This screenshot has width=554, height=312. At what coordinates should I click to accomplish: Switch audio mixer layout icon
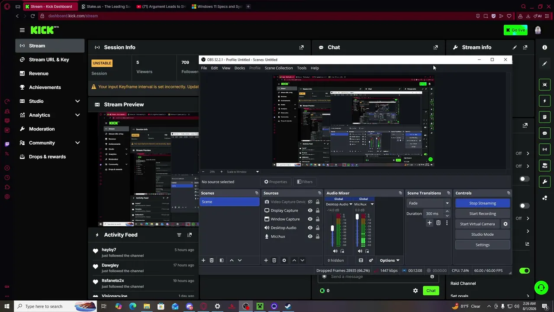[361, 260]
